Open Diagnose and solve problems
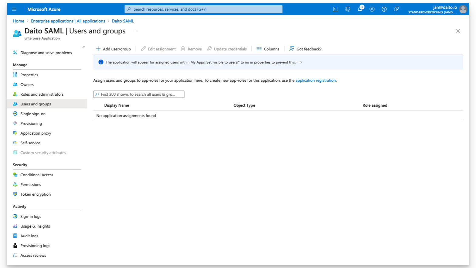The height and width of the screenshot is (268, 476). click(x=47, y=53)
